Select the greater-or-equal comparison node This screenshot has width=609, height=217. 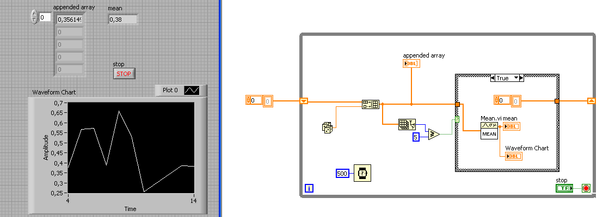434,134
